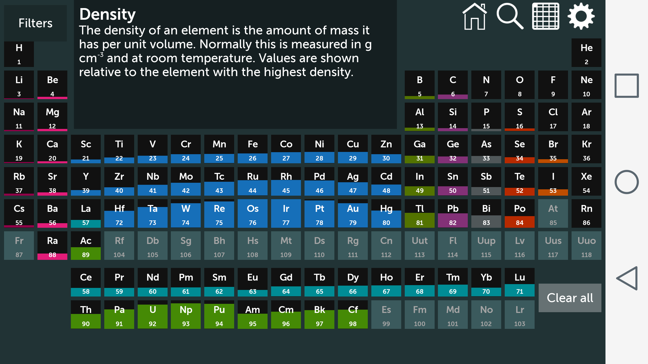Tap the Helium tile
648x364 pixels.
pyautogui.click(x=586, y=53)
